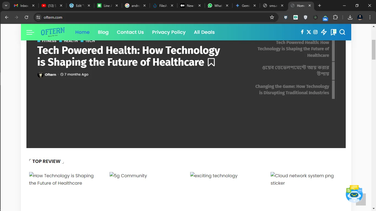This screenshot has height=211, width=376.
Task: Click the lightning bolt icon in the header
Action: coord(324,32)
